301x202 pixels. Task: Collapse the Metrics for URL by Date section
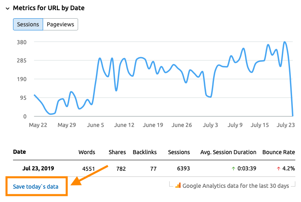7,8
